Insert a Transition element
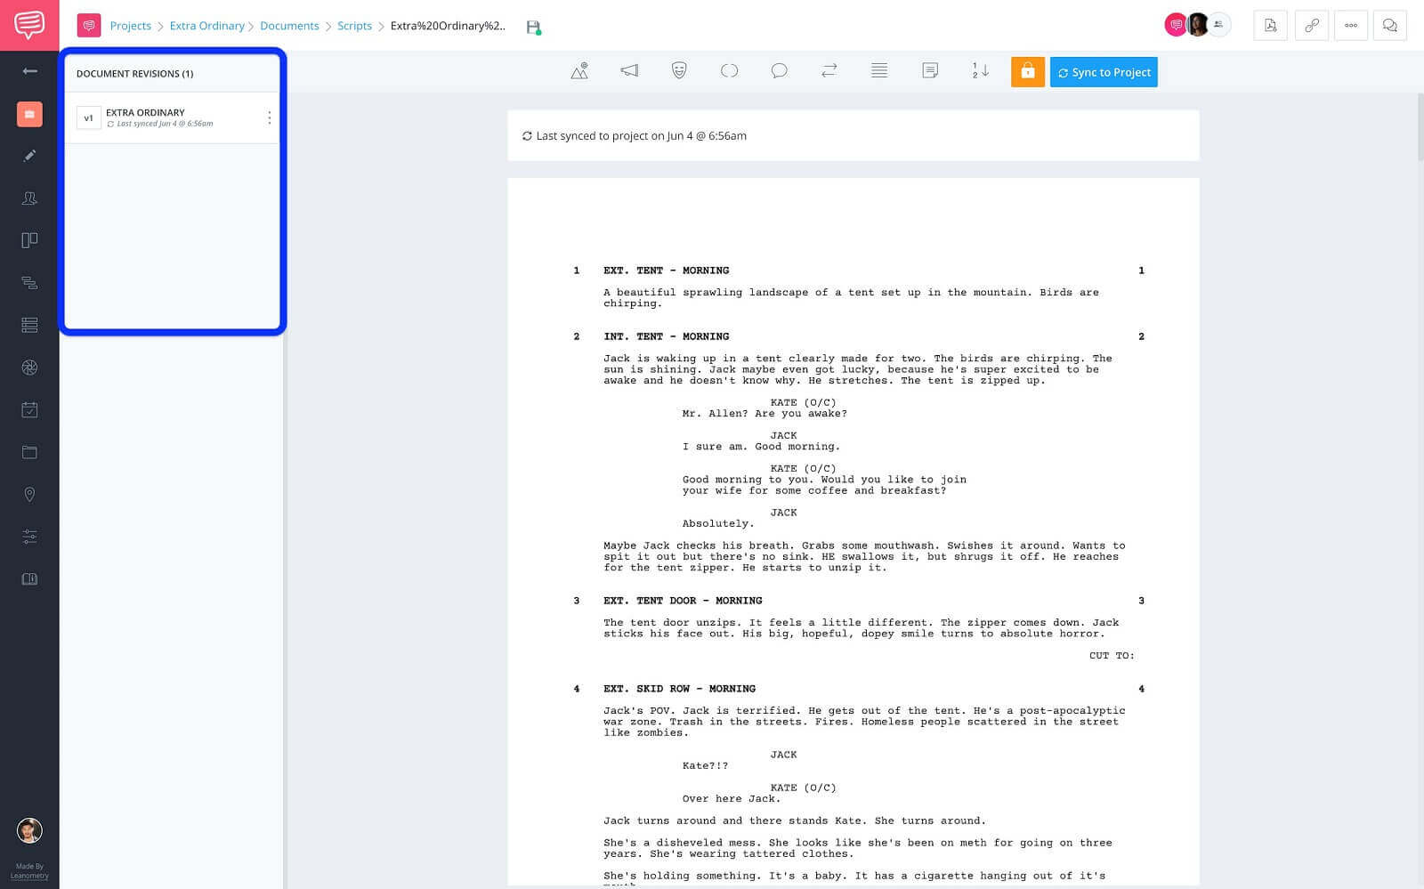 click(829, 71)
